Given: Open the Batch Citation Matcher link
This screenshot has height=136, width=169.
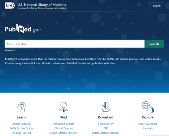Looking at the screenshot, I should pos(106,133).
